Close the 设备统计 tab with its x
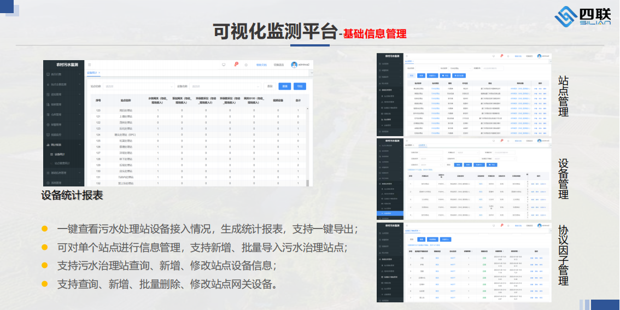Image resolution: width=620 pixels, height=310 pixels. pos(100,73)
